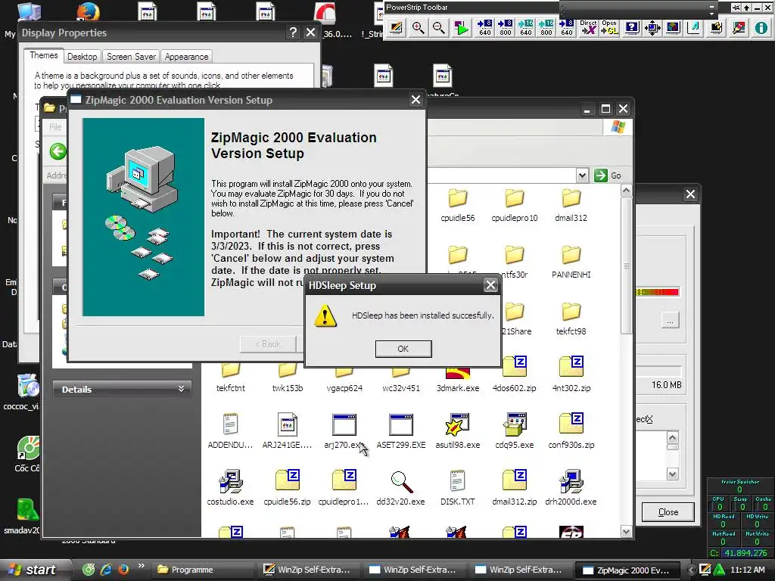Image resolution: width=775 pixels, height=581 pixels.
Task: Open the color cube monitor icon in PowerStrip
Action: point(673,28)
